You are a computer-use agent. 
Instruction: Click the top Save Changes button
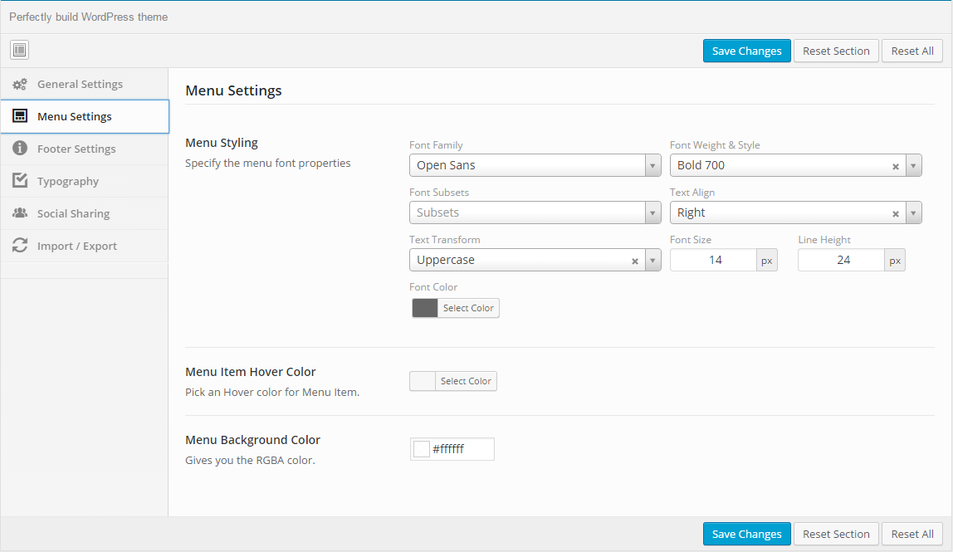746,51
